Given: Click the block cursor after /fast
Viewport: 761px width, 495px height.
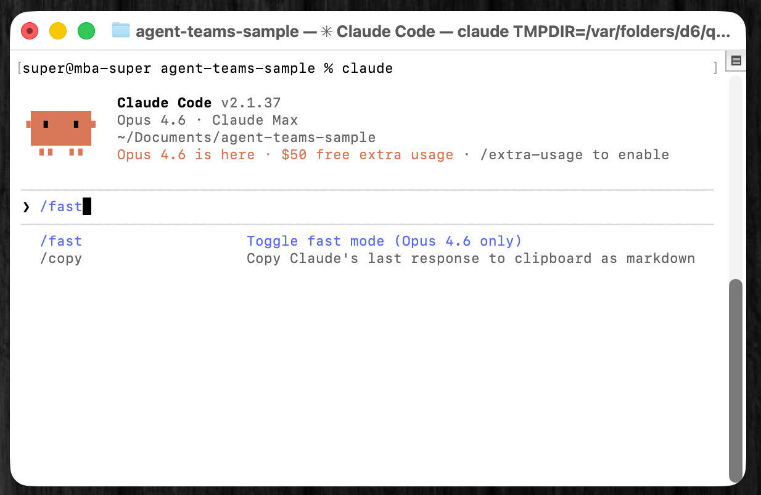Looking at the screenshot, I should point(87,206).
